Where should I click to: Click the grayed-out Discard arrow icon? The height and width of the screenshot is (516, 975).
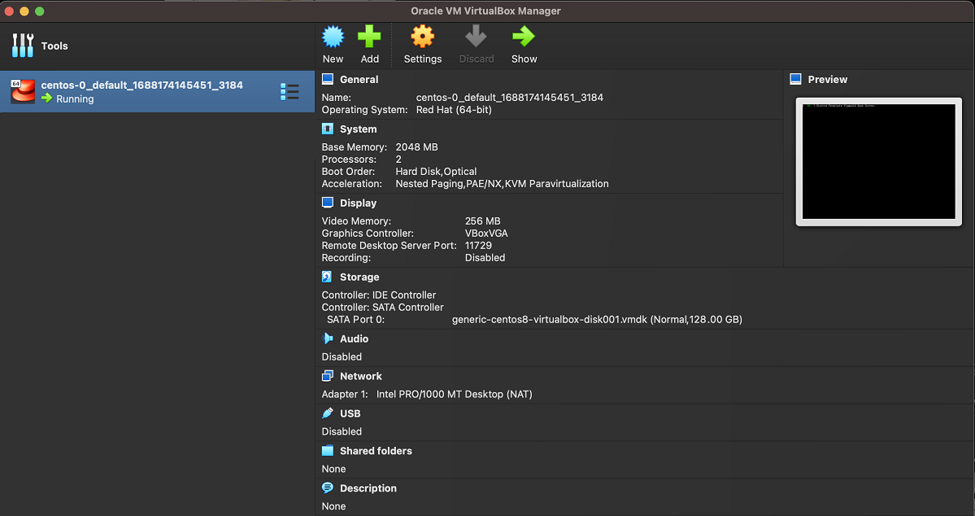tap(477, 37)
